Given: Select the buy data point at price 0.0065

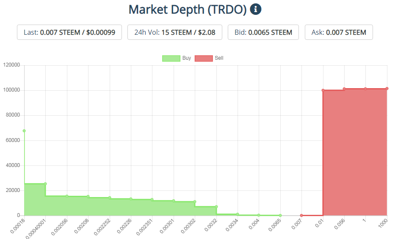Looking at the screenshot, I should (x=280, y=216).
